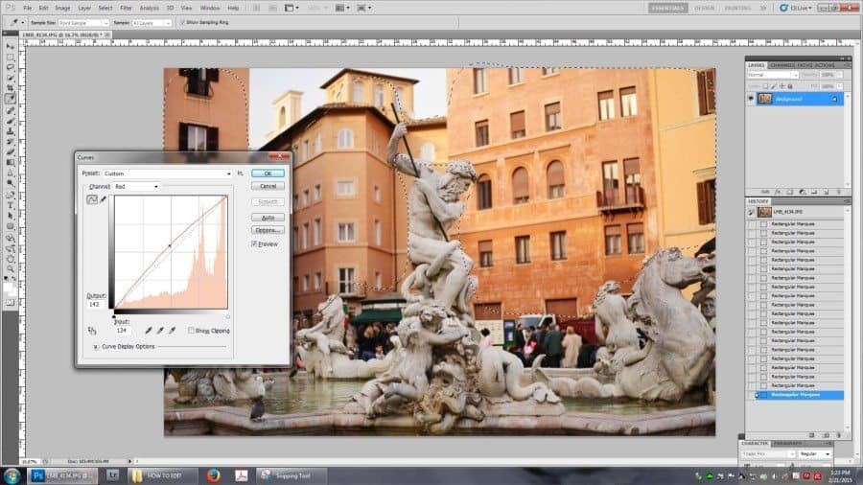Click the Output value field
The image size is (863, 485).
(x=95, y=304)
